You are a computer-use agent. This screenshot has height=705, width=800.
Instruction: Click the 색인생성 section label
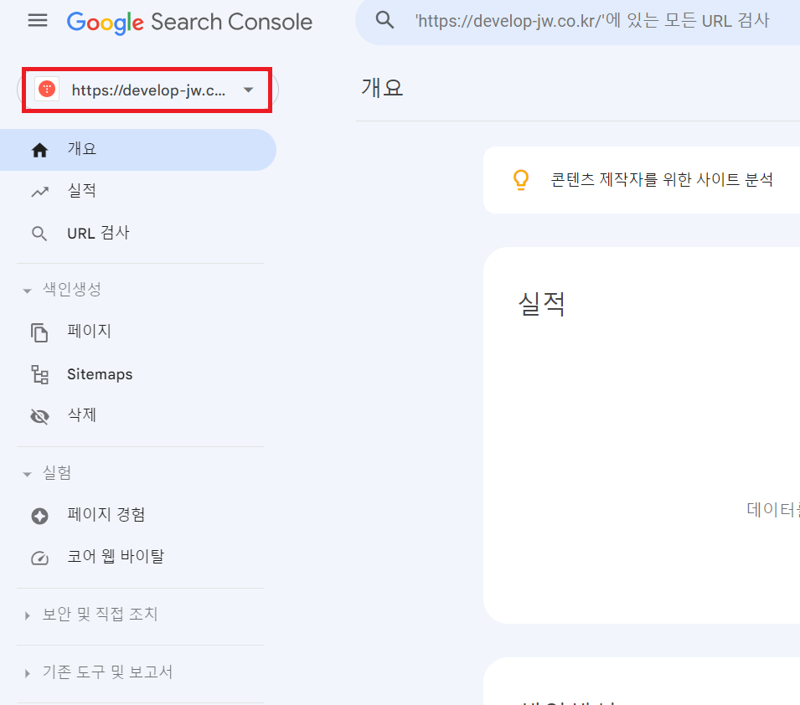click(x=72, y=289)
